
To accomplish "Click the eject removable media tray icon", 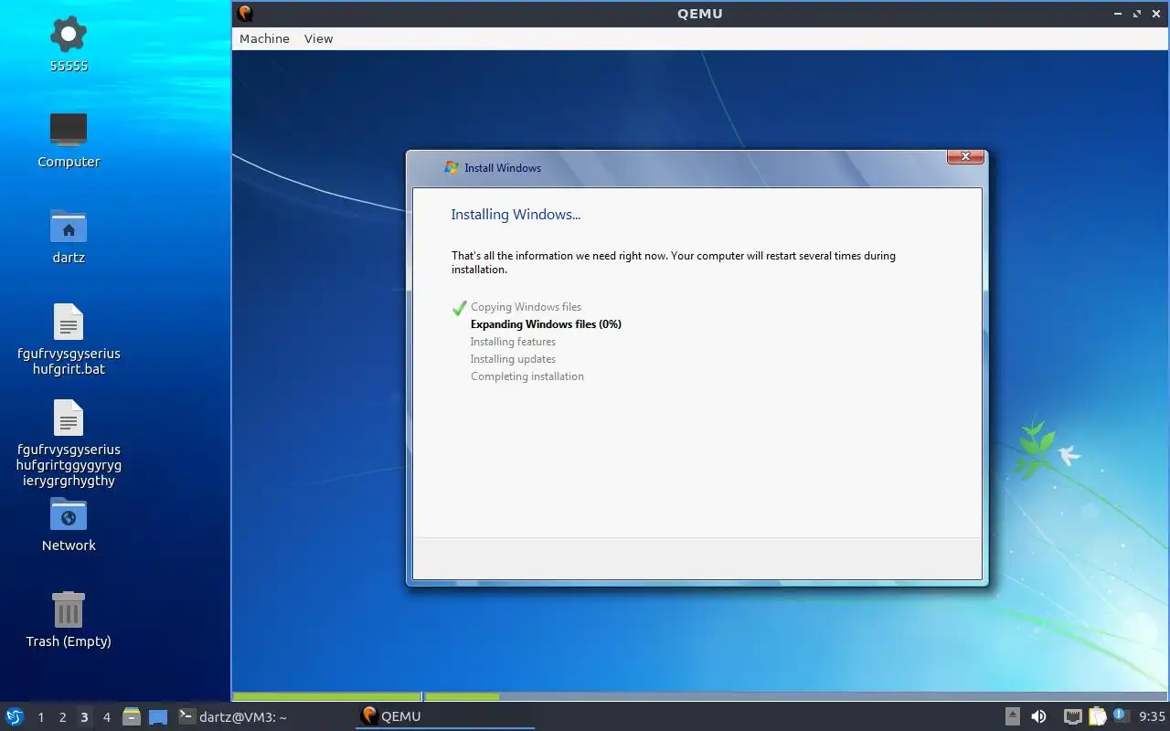I will (1013, 716).
